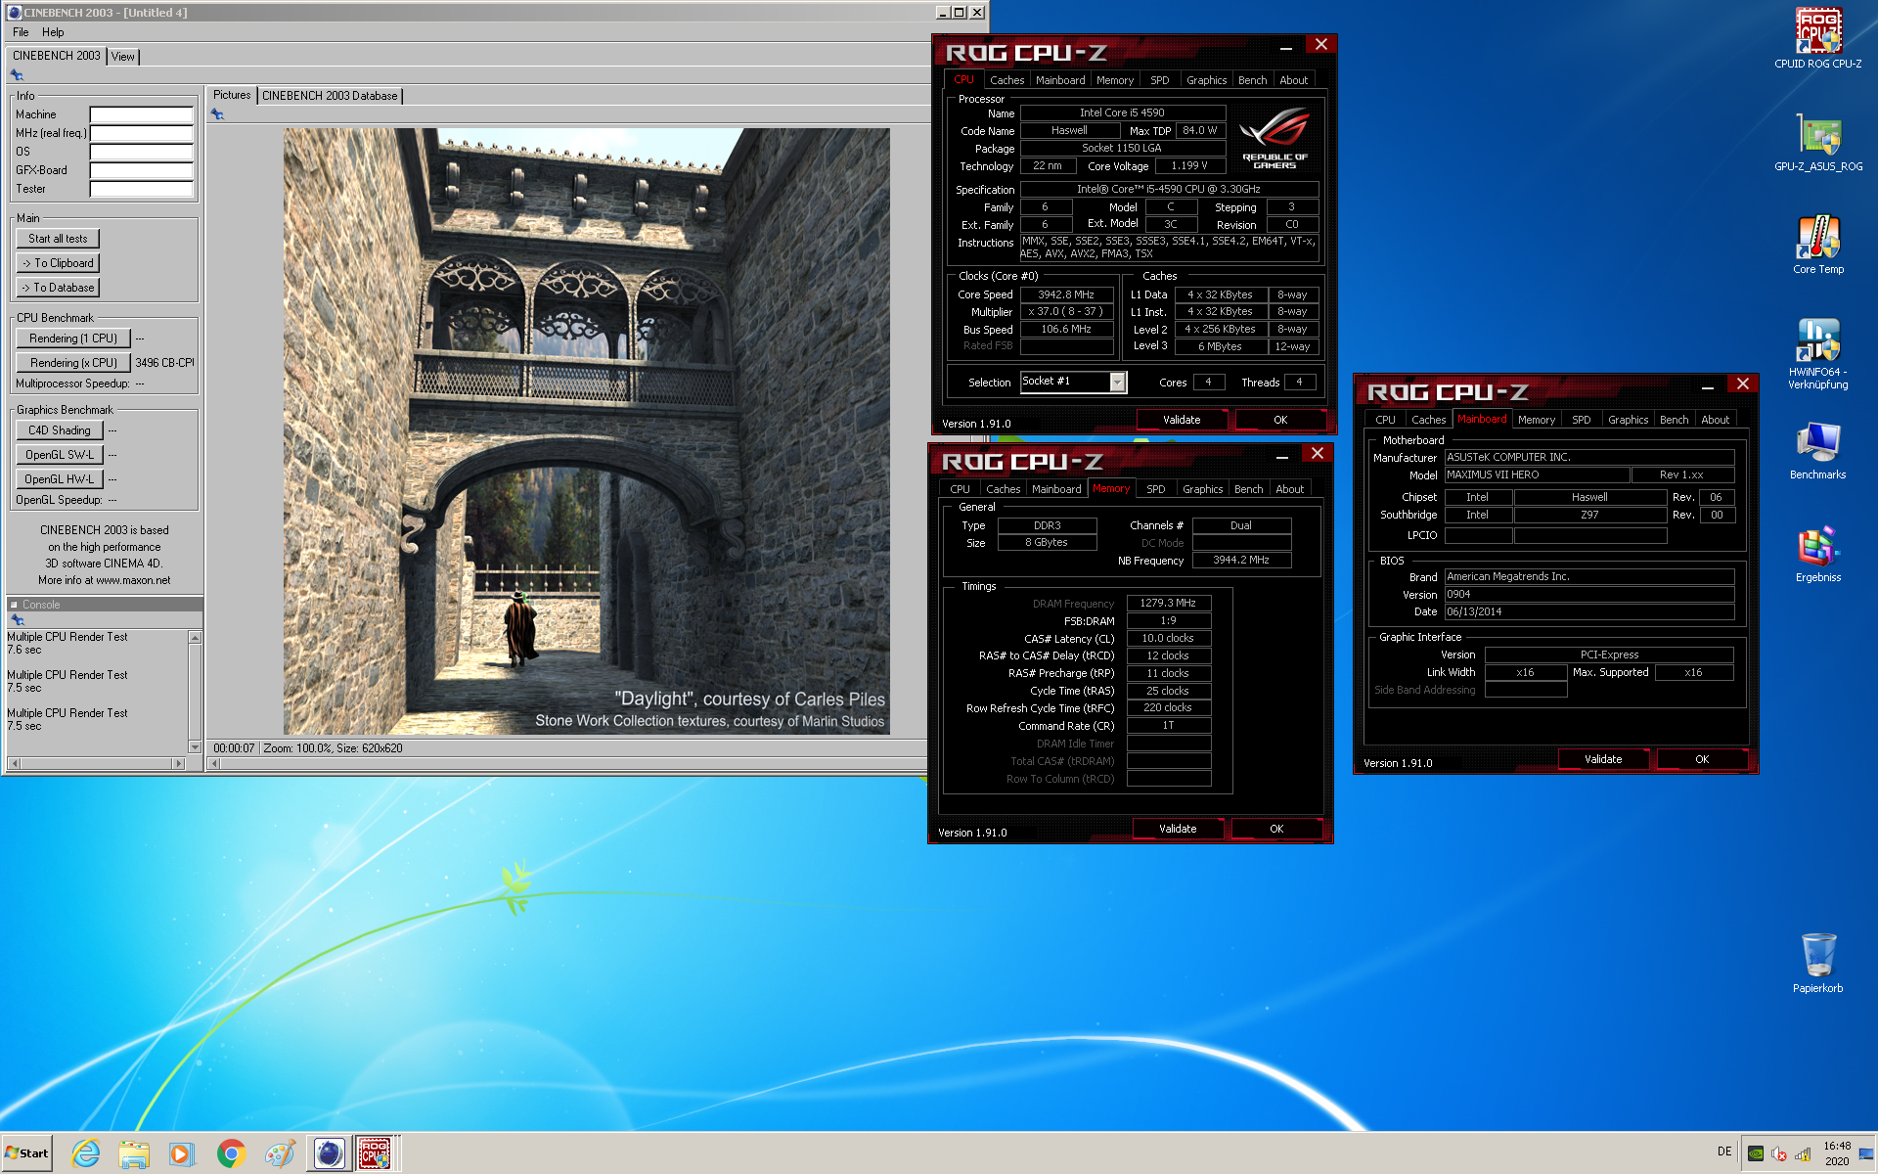Start the OpenGL SW-L test

click(60, 455)
